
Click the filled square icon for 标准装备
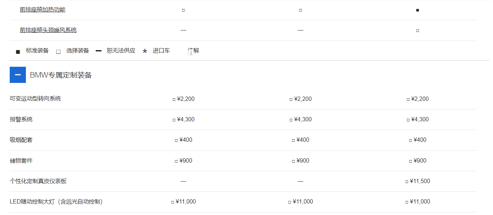[18, 52]
